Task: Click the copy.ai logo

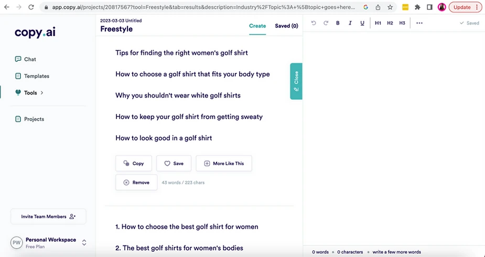Action: [35, 33]
